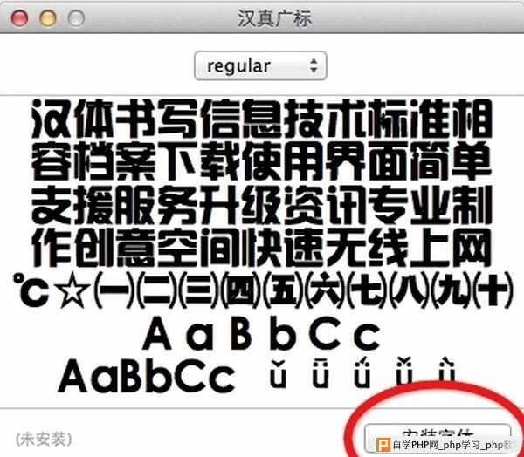This screenshot has height=457, width=524.
Task: Click the Install Font button
Action: click(438, 438)
